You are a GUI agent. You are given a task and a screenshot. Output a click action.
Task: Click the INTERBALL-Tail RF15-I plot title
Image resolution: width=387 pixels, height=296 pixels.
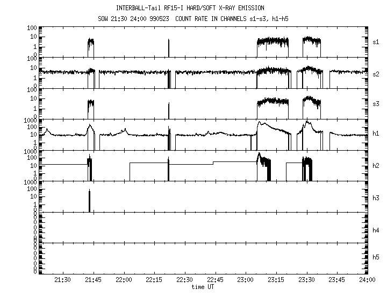[190, 8]
